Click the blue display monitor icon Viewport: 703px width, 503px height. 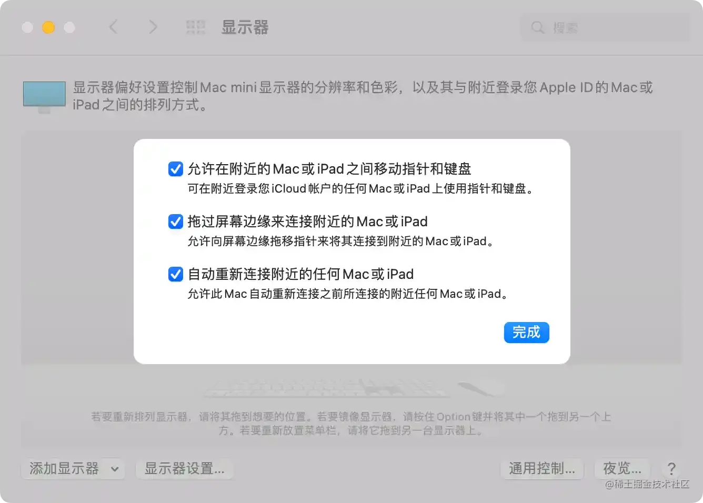tap(44, 97)
